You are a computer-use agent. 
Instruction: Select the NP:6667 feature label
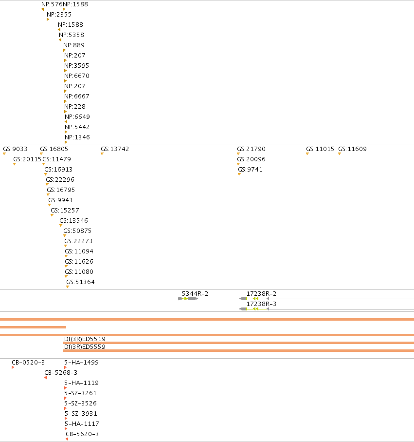coord(77,96)
